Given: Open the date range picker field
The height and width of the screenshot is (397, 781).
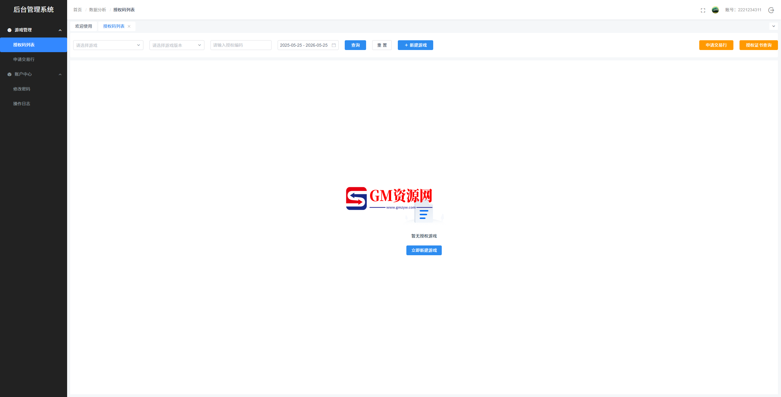Looking at the screenshot, I should pyautogui.click(x=308, y=45).
